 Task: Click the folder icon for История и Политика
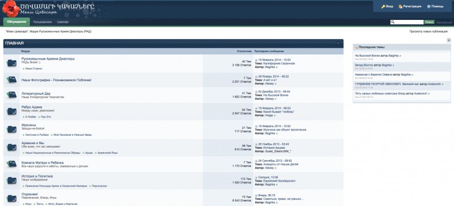tap(11, 180)
